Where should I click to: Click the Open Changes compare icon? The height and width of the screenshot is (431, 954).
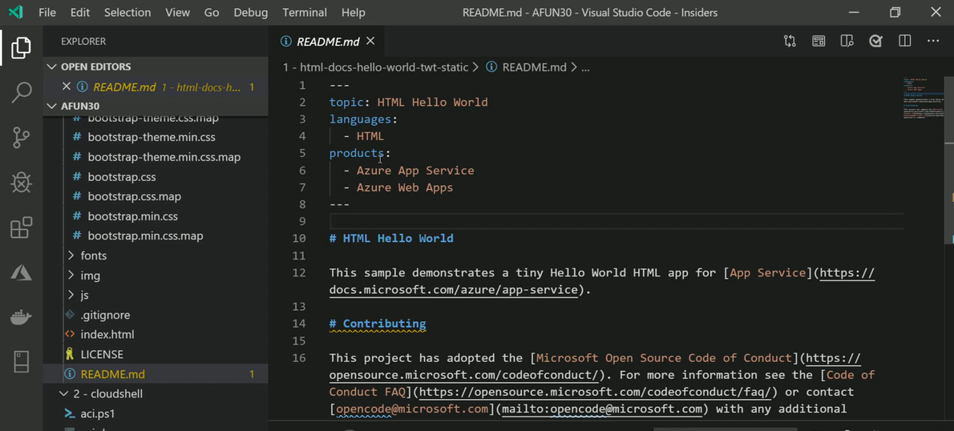[790, 41]
